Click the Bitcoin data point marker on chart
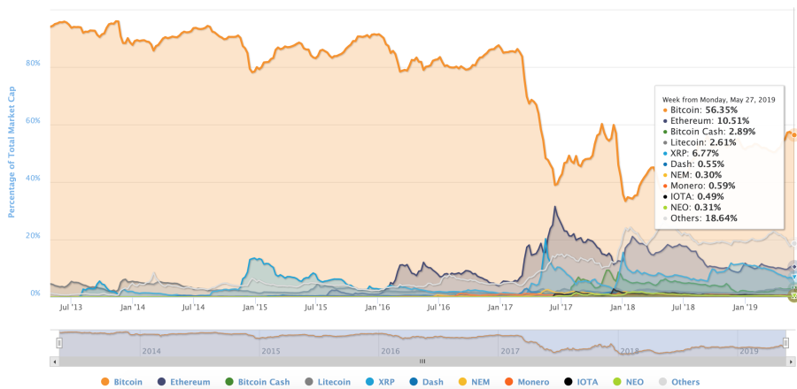The width and height of the screenshot is (797, 389). coord(794,135)
